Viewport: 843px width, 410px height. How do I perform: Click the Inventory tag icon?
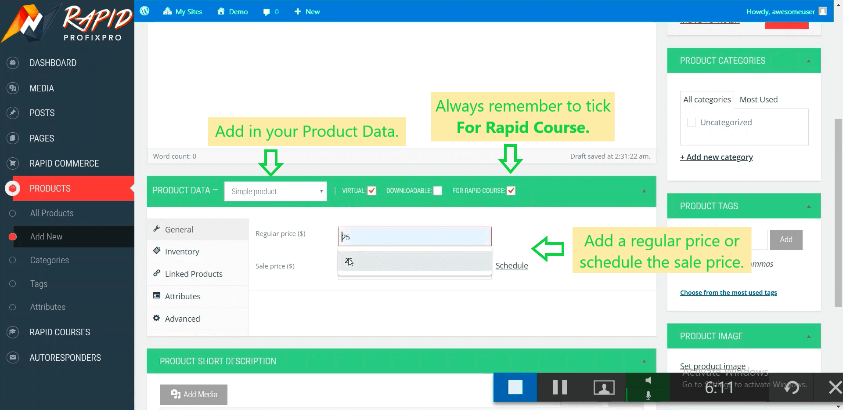pyautogui.click(x=157, y=250)
